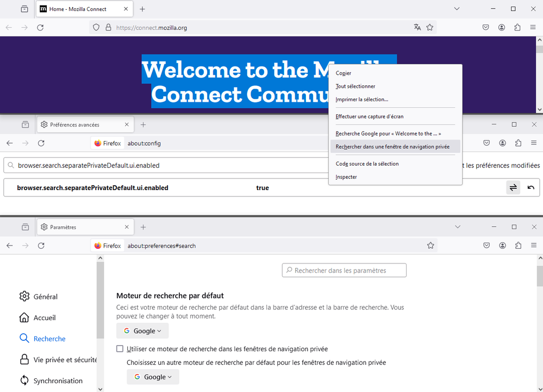Choose Effectuer une capture d'écran
This screenshot has height=392, width=543.
(x=395, y=117)
